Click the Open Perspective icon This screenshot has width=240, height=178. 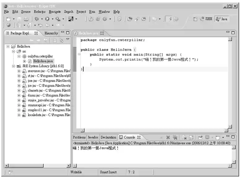(195, 19)
